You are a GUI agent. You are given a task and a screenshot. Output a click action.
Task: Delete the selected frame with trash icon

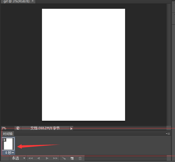tap(80, 158)
